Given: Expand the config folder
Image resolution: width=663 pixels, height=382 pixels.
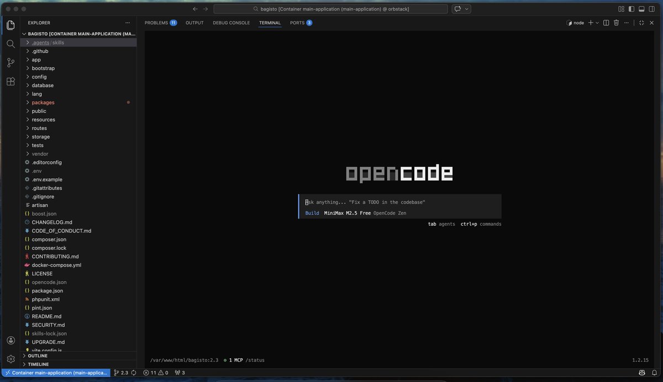Looking at the screenshot, I should [x=78, y=77].
